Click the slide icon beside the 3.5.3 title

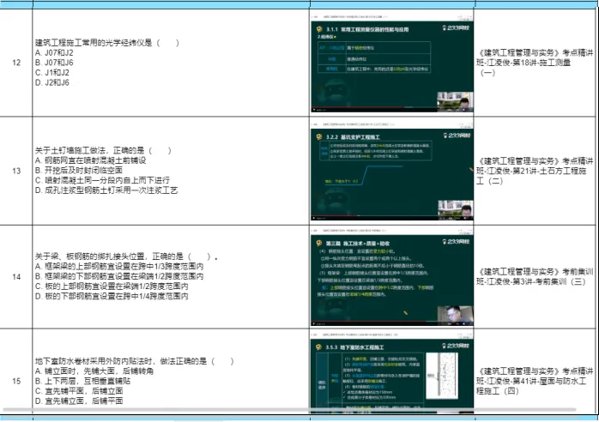click(x=319, y=347)
